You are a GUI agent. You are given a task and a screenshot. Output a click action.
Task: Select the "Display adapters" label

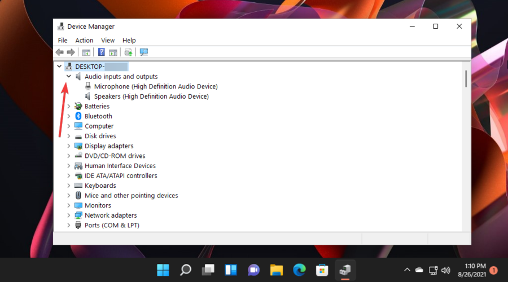click(x=109, y=146)
